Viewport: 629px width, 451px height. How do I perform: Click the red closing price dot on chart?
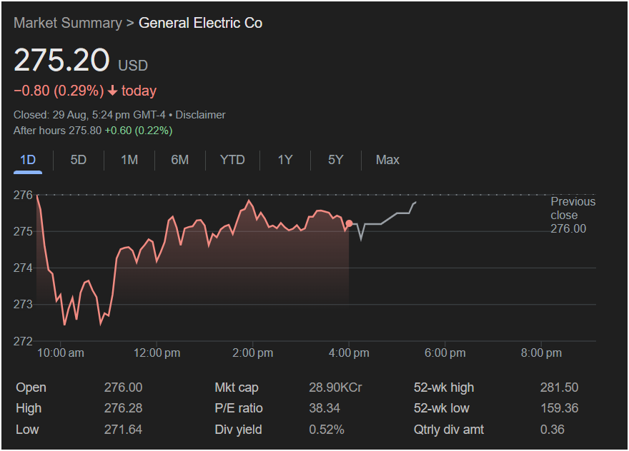pyautogui.click(x=349, y=223)
